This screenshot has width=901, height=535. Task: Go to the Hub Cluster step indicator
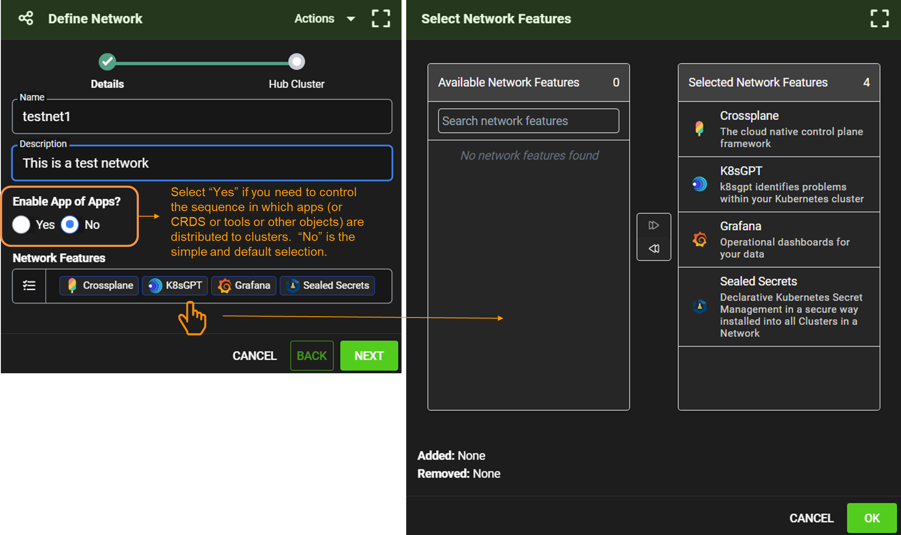[x=296, y=62]
